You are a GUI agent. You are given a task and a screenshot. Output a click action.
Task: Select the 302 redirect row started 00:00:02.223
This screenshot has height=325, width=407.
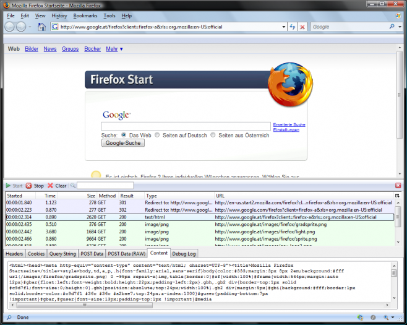click(200, 210)
